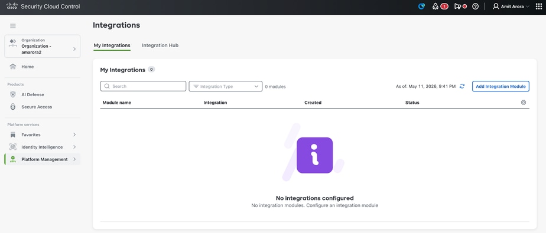546x233 pixels.
Task: Click the Security Cloud Control title
Action: [50, 6]
